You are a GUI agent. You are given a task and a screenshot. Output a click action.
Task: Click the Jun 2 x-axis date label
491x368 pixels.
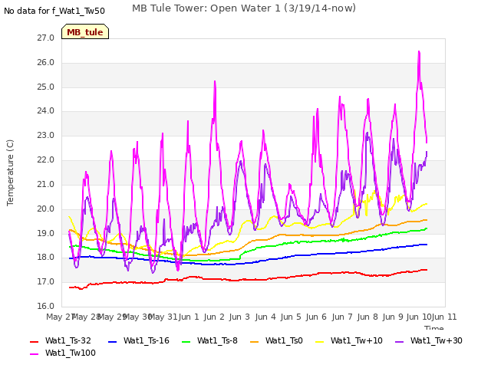(x=214, y=317)
